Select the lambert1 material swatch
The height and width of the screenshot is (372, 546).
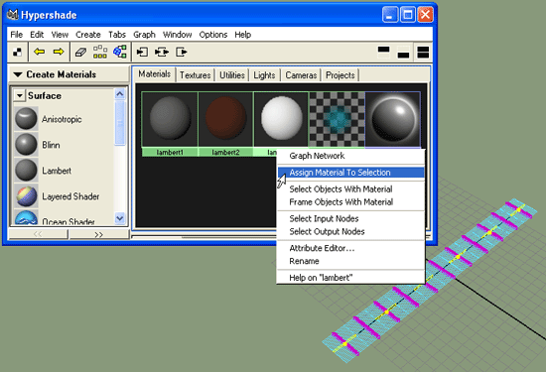point(170,119)
